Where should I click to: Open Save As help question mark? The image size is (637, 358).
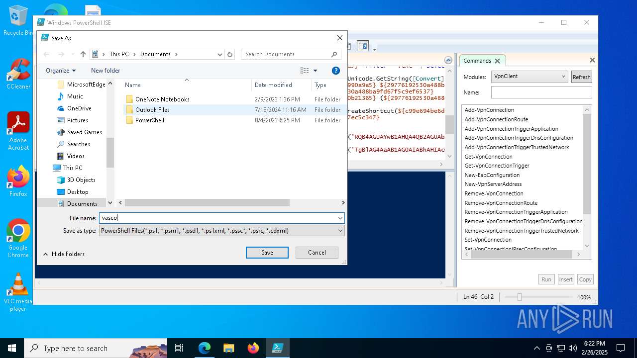[x=336, y=71]
